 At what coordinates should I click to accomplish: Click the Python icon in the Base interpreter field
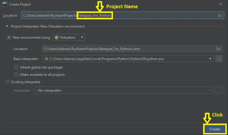pos(46,59)
